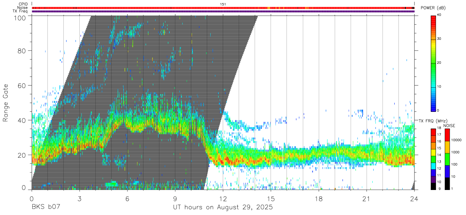Click the red Noise strip above the plot
This screenshot has height=215, width=466.
click(x=223, y=8)
